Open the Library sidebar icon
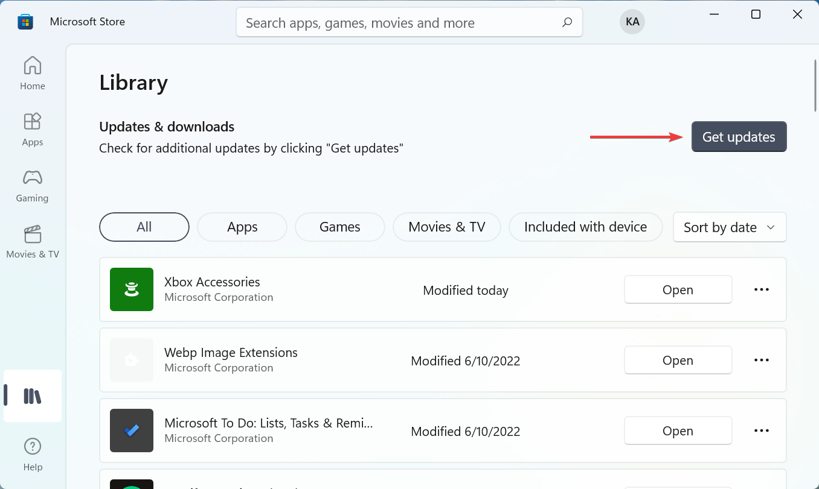Screen dimensions: 819x489 point(32,396)
